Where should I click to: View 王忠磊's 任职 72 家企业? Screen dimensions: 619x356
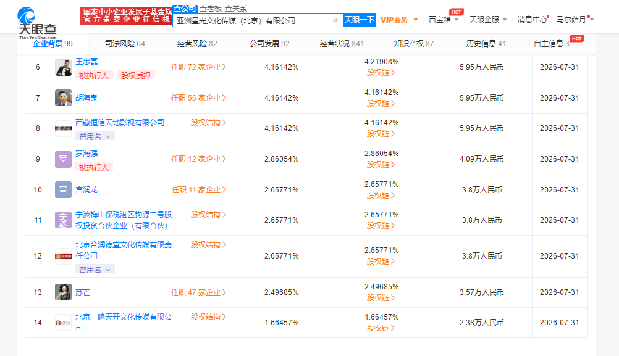198,67
